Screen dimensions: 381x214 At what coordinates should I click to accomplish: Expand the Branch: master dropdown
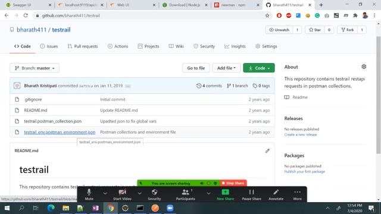click(35, 68)
